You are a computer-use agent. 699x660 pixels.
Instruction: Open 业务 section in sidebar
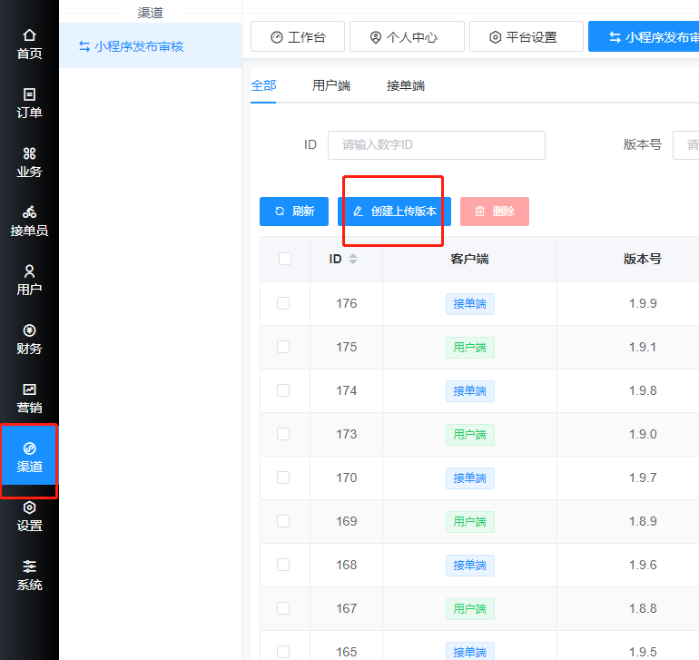29,163
